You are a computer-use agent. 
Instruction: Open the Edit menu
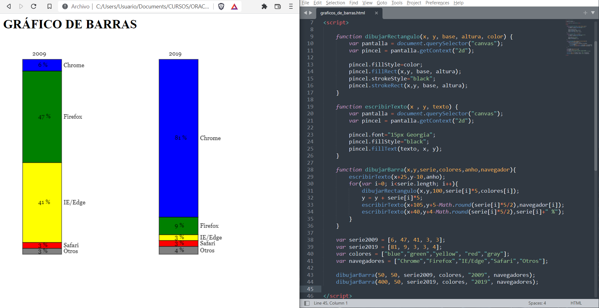pyautogui.click(x=318, y=3)
